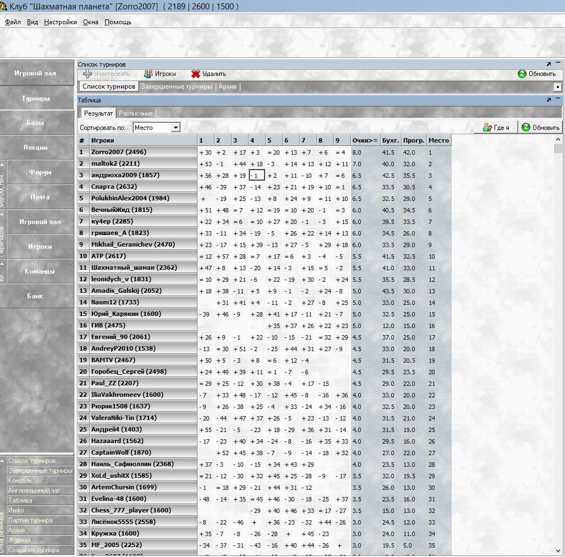
Task: Click the vertical scrollbar of the results table
Action: coord(558,330)
